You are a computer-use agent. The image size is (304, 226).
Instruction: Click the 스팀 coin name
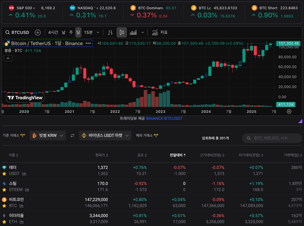click(x=13, y=184)
